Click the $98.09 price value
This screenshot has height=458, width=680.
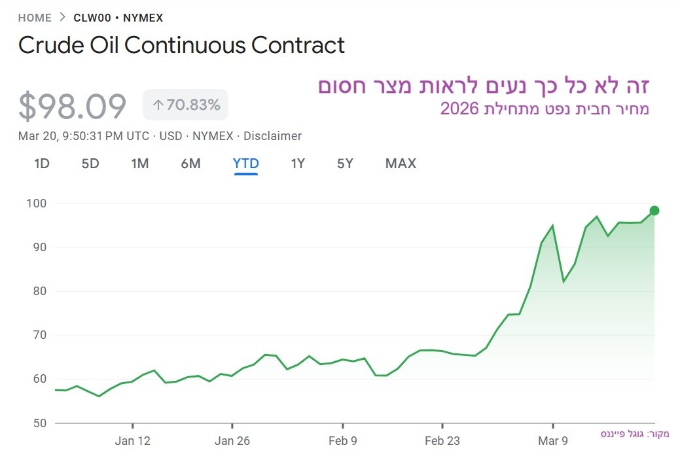point(72,106)
